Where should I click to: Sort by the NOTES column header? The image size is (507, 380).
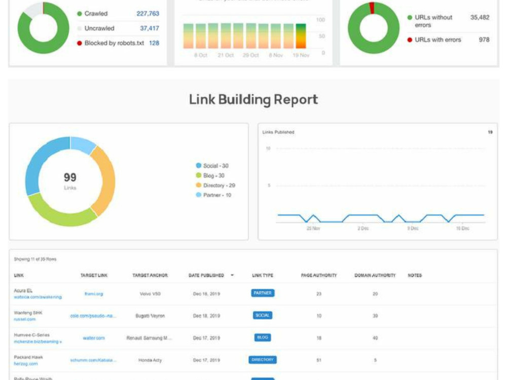[x=415, y=275]
